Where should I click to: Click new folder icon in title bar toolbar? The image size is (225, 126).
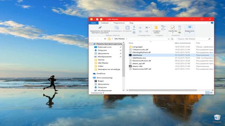click(x=101, y=19)
